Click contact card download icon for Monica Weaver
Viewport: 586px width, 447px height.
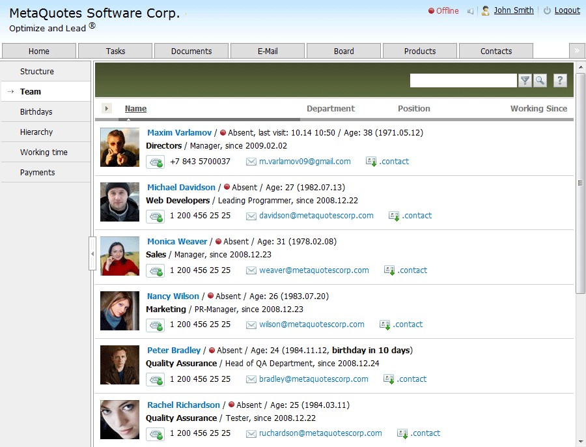389,270
